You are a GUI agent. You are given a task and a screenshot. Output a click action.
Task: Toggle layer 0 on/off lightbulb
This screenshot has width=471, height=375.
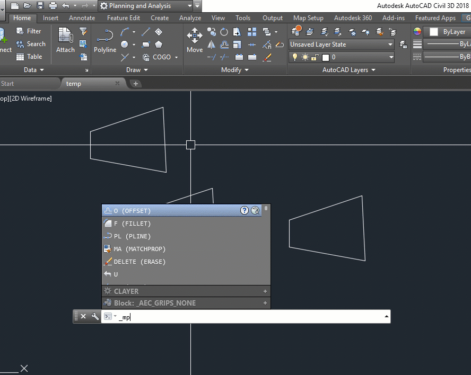pos(295,57)
